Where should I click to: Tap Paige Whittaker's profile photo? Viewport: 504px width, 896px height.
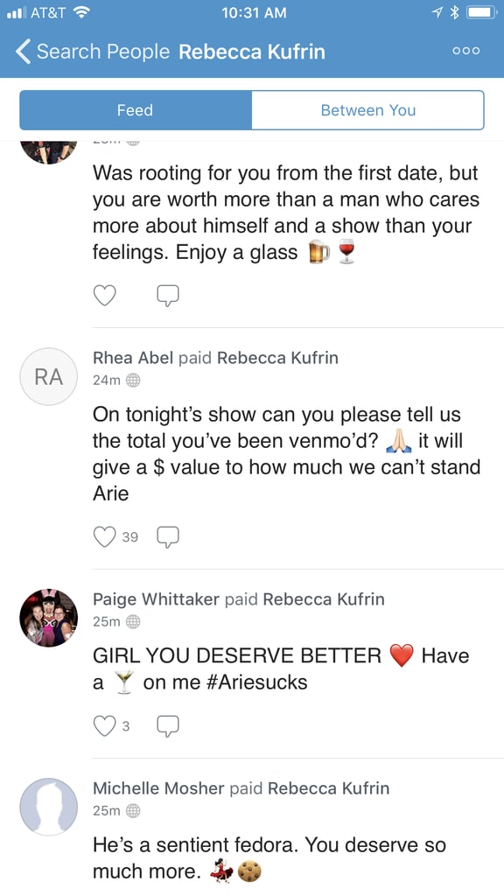(48, 617)
